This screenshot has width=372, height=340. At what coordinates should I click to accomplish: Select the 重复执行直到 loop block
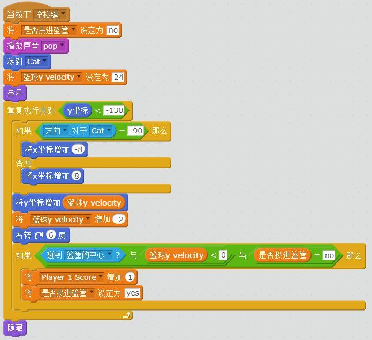coord(31,110)
